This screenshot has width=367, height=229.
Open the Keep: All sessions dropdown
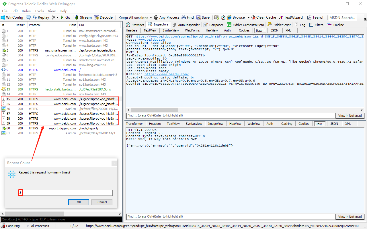(x=135, y=17)
